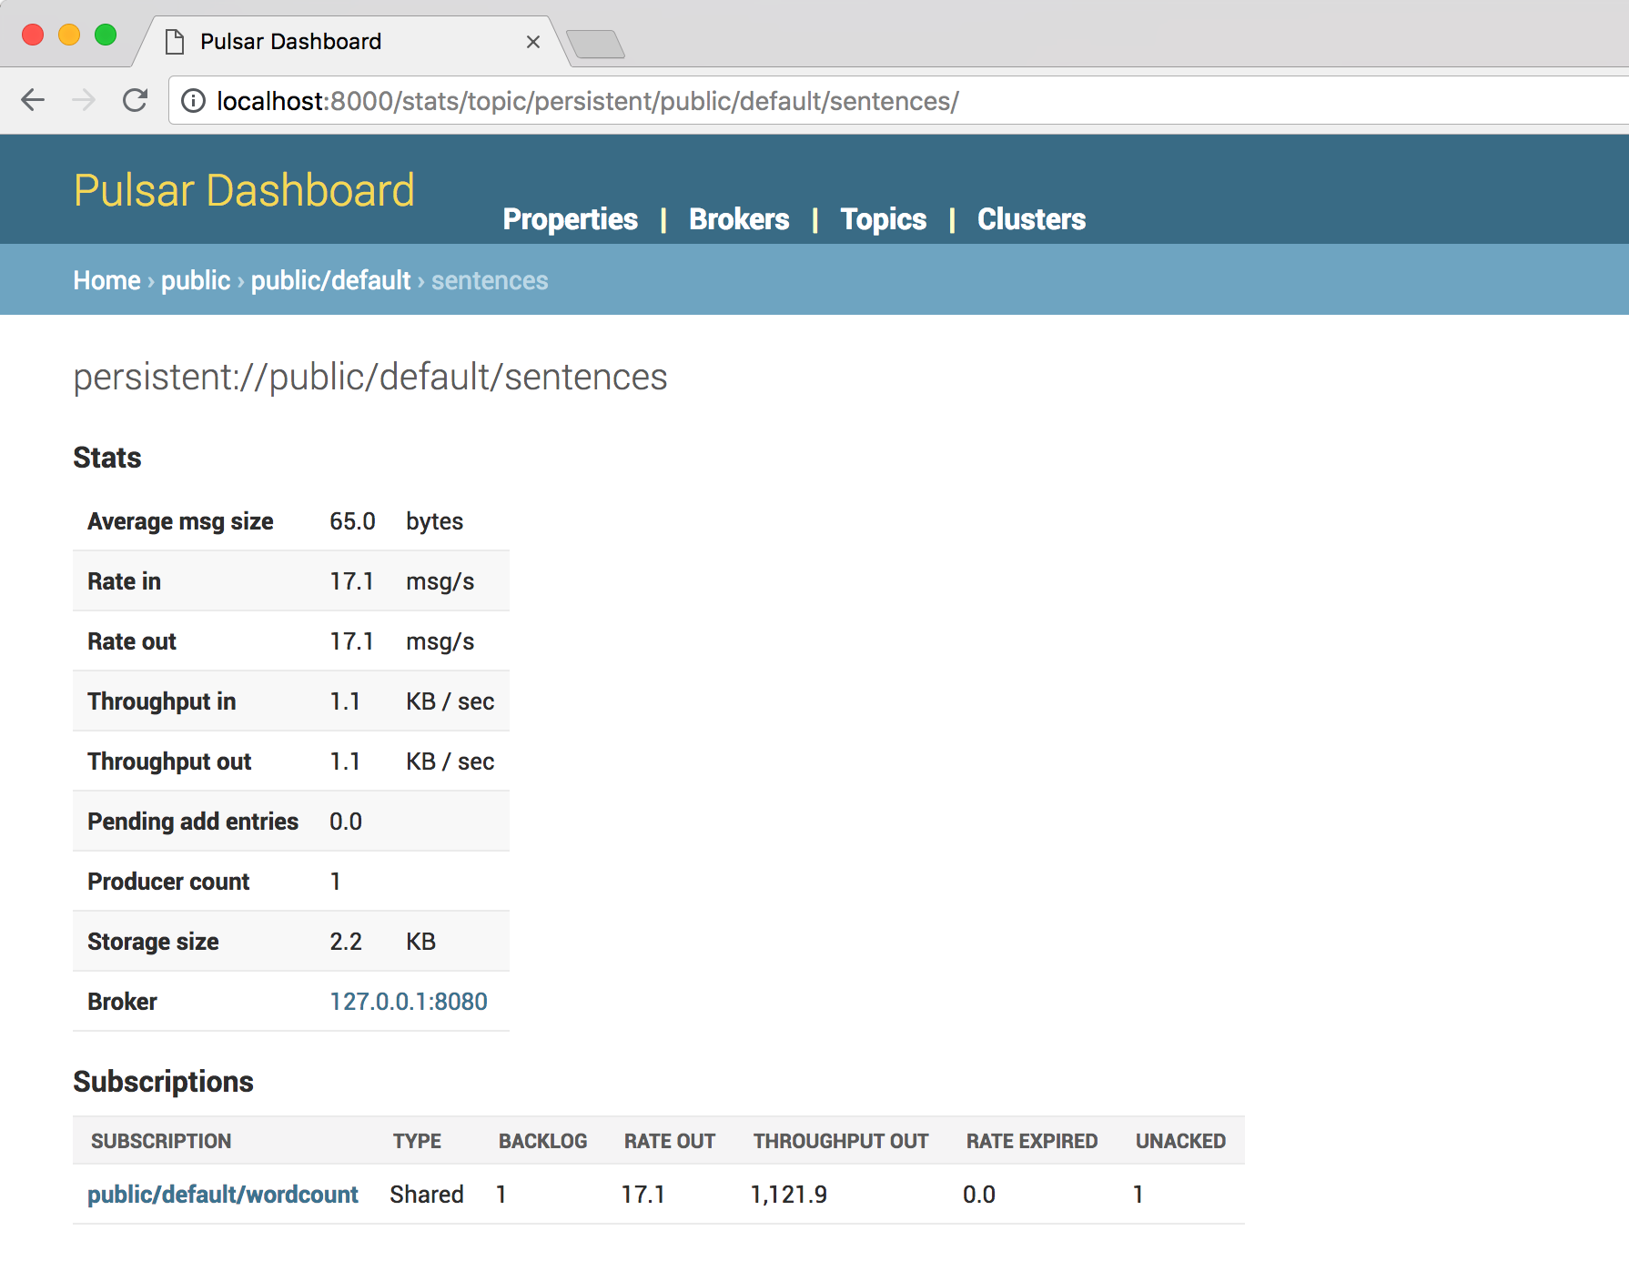Screen dimensions: 1629x1261
Task: Click the Producer count label
Action: [x=168, y=882]
